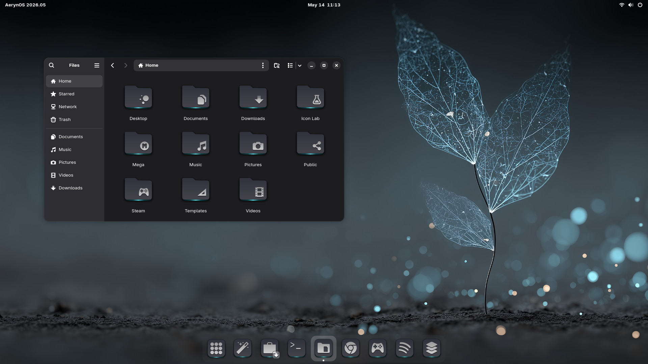Open the path bar three-dot menu

click(x=263, y=65)
